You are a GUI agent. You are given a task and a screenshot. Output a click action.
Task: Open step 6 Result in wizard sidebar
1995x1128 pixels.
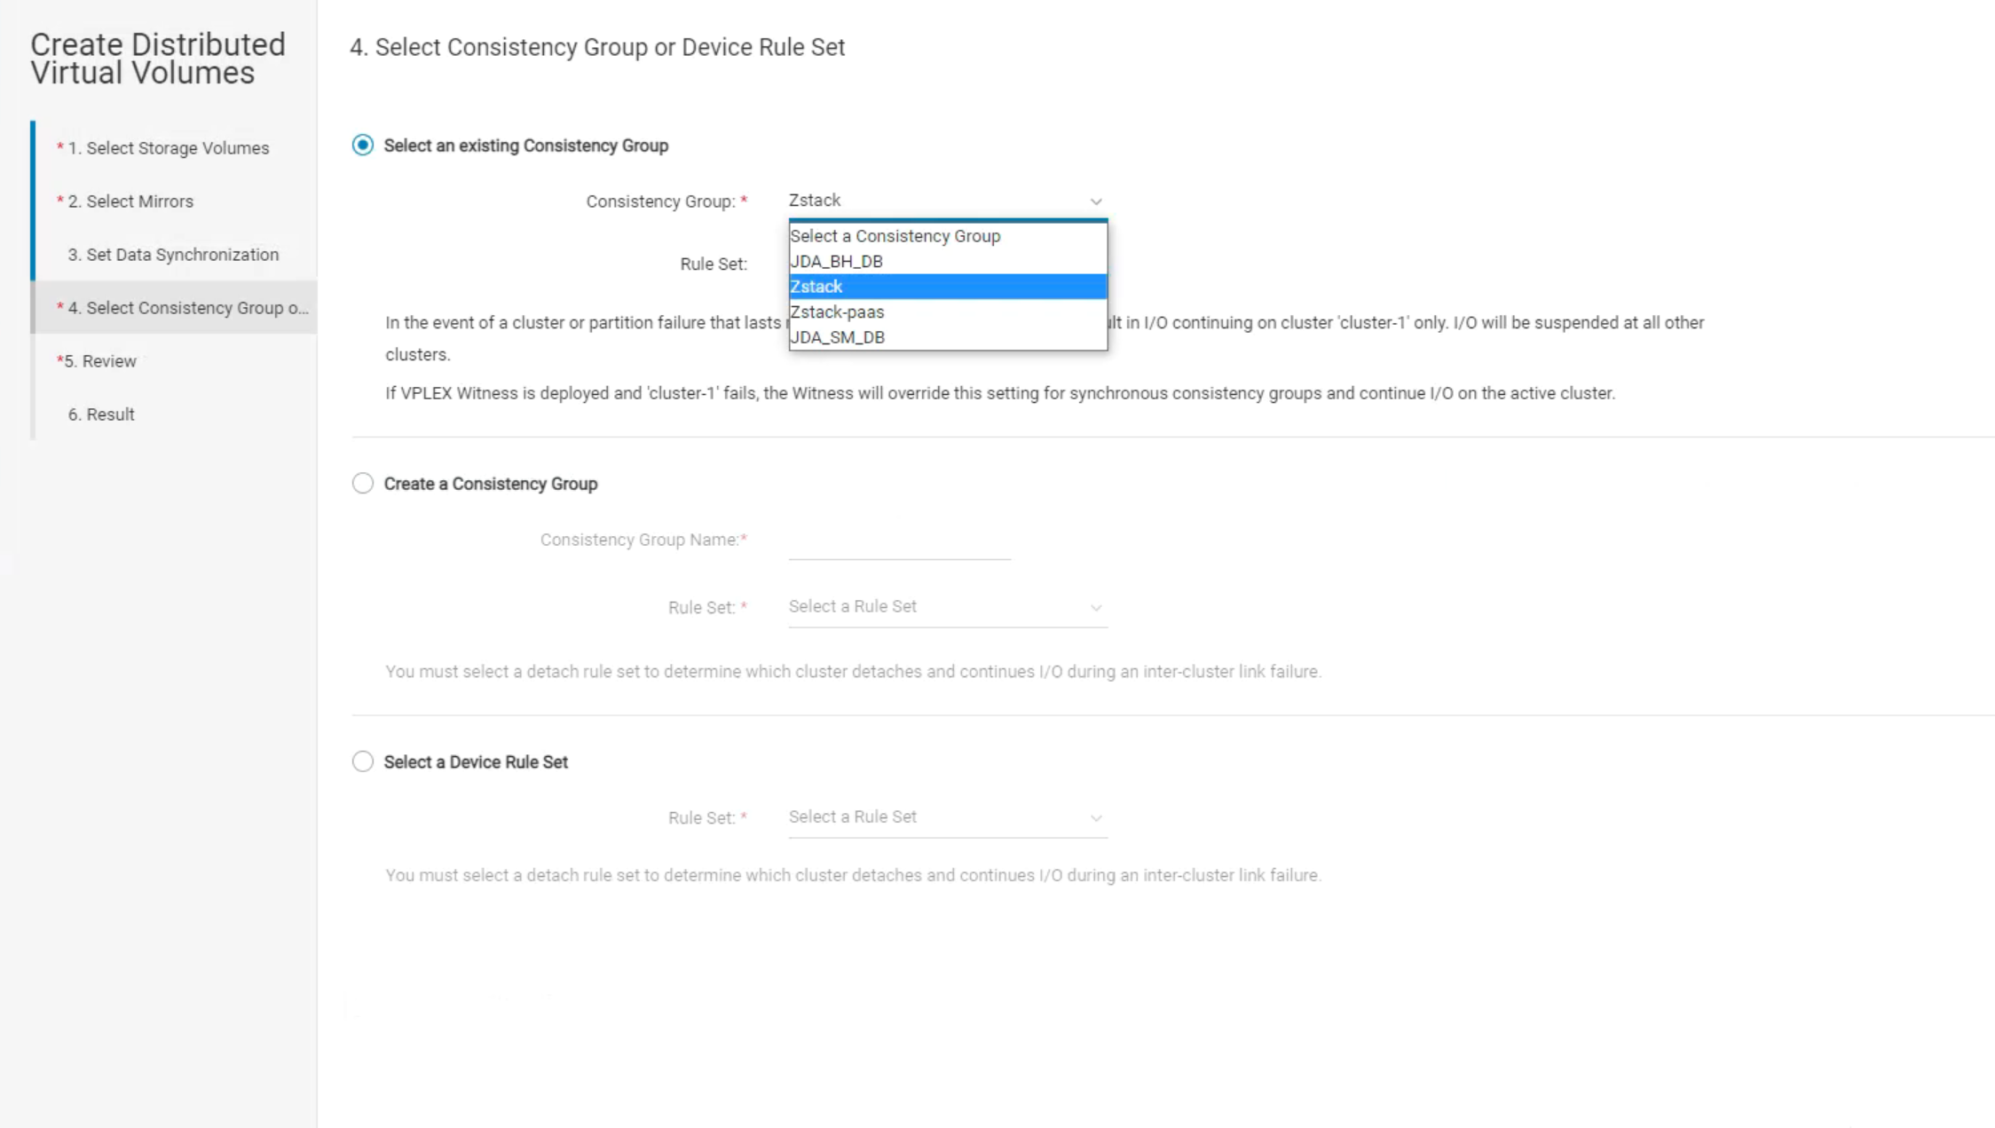click(x=110, y=414)
